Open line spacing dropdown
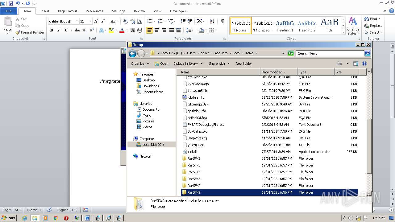This screenshot has height=222, width=395. pos(190,30)
